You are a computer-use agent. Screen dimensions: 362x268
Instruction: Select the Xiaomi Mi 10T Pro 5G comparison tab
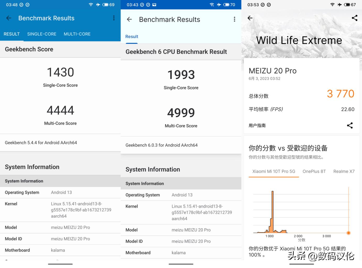[x=274, y=171]
